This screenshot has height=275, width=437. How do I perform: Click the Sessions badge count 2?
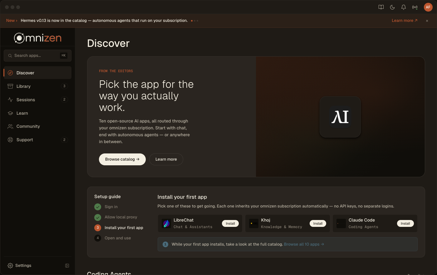pos(64,100)
